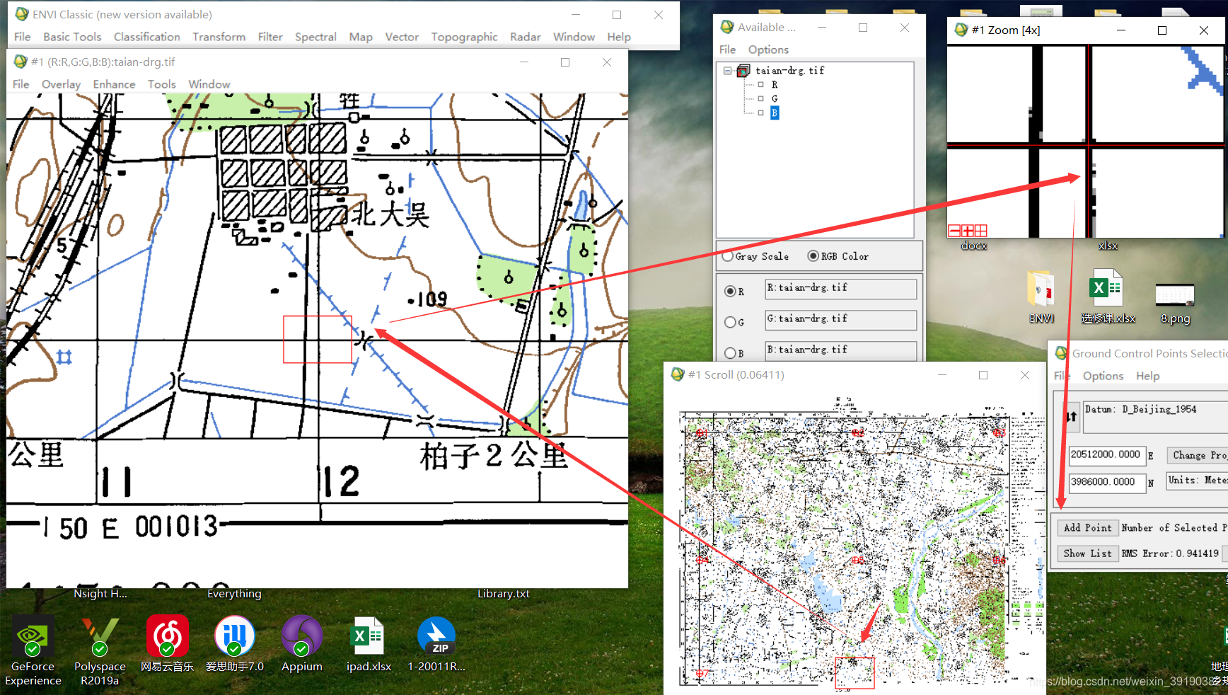Click B:taian-drg.tif band text field
The image size is (1228, 695).
840,351
